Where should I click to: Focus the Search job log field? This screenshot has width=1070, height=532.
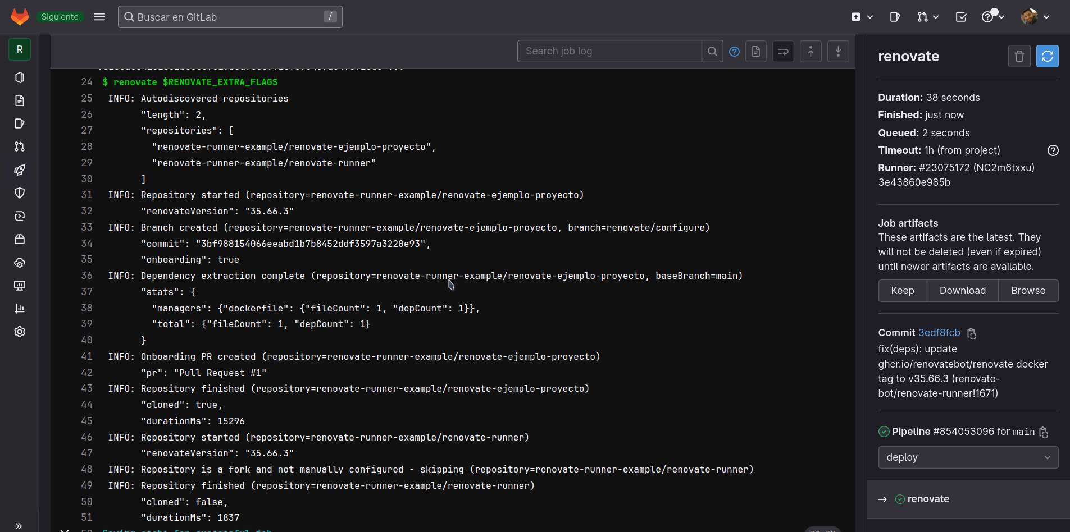pyautogui.click(x=609, y=51)
